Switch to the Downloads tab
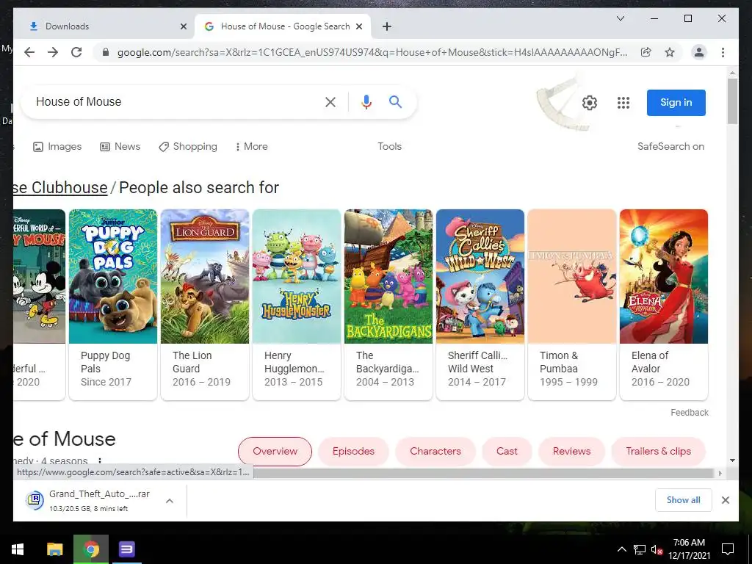Viewport: 752px width, 564px height. coord(104,26)
